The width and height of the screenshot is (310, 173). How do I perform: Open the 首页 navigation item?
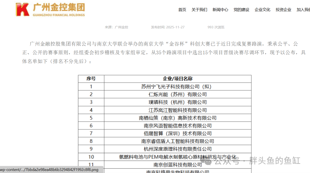pyautogui.click(x=182, y=10)
